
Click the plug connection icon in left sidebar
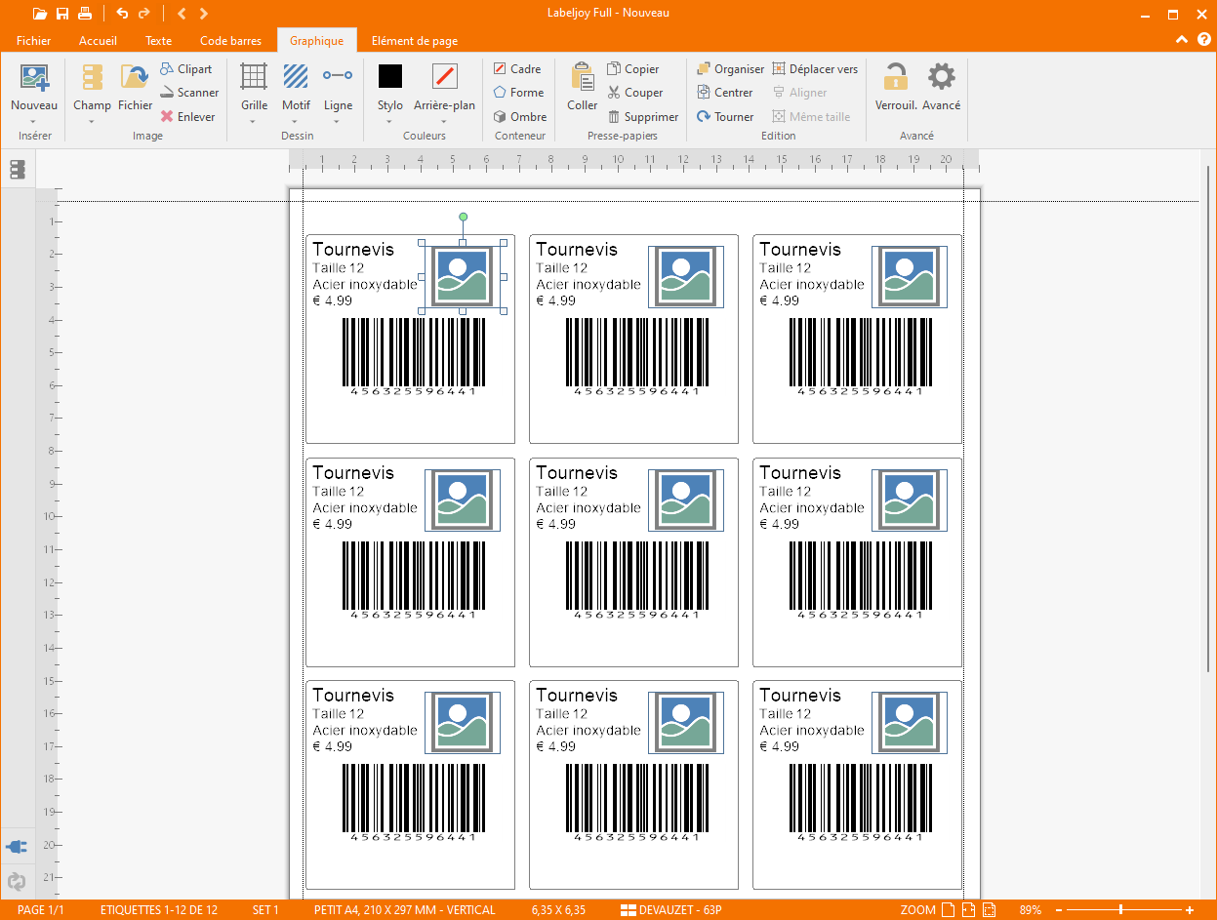click(x=17, y=847)
